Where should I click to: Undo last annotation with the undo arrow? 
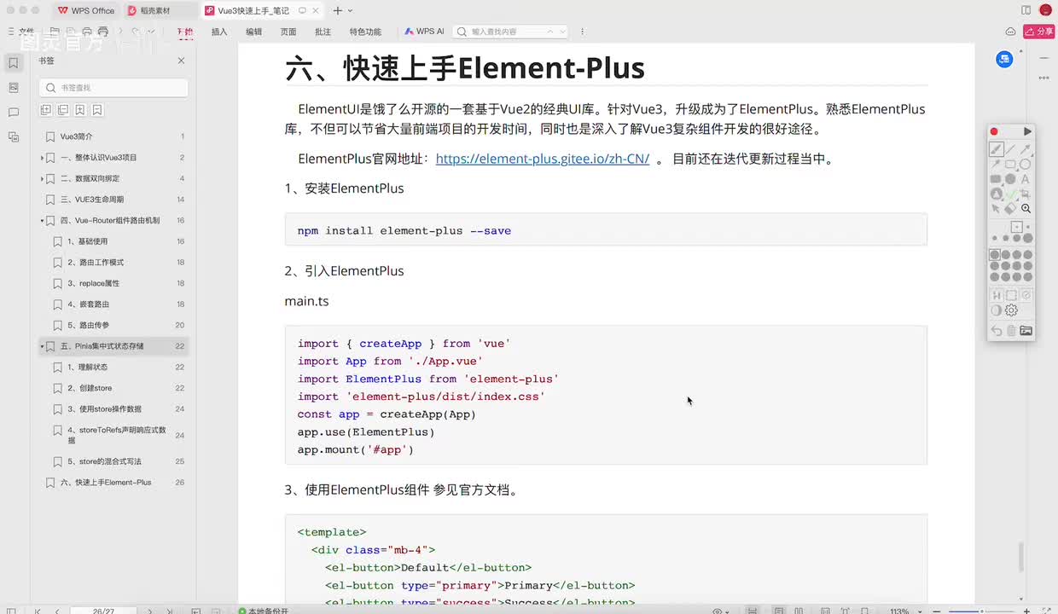(996, 330)
